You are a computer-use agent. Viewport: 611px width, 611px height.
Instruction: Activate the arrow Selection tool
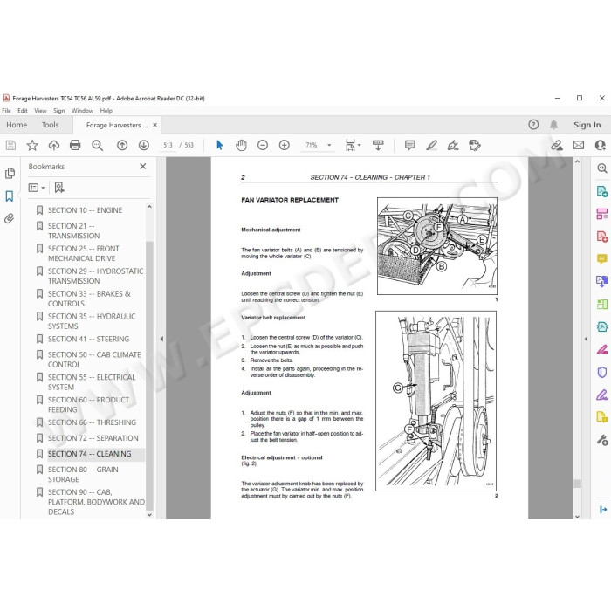pos(219,146)
